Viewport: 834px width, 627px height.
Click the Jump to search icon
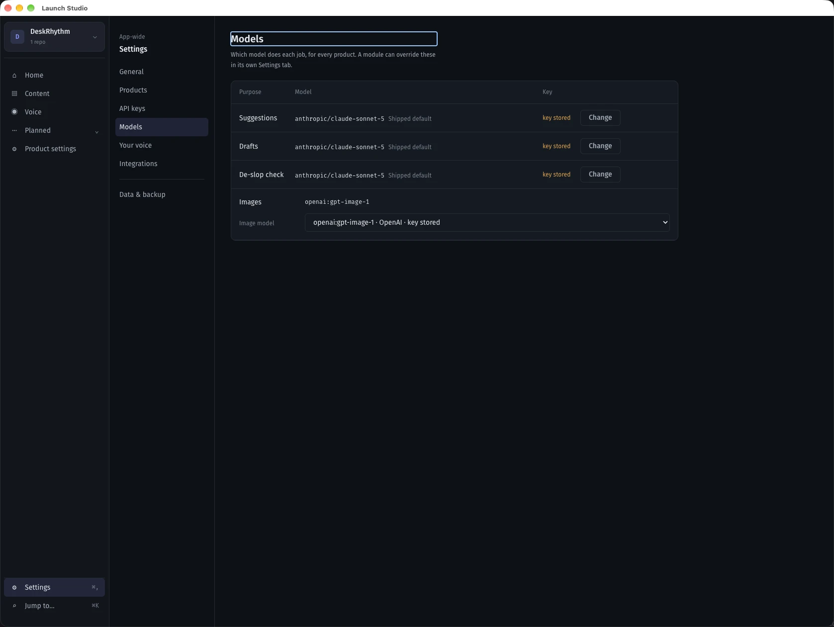tap(14, 606)
